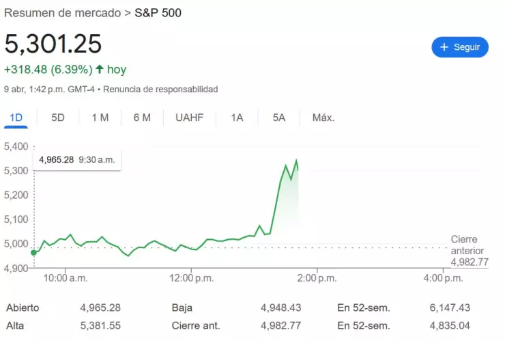Click the 9:30 a.m. chart tooltip
Screen dimensions: 505x341
[77, 160]
